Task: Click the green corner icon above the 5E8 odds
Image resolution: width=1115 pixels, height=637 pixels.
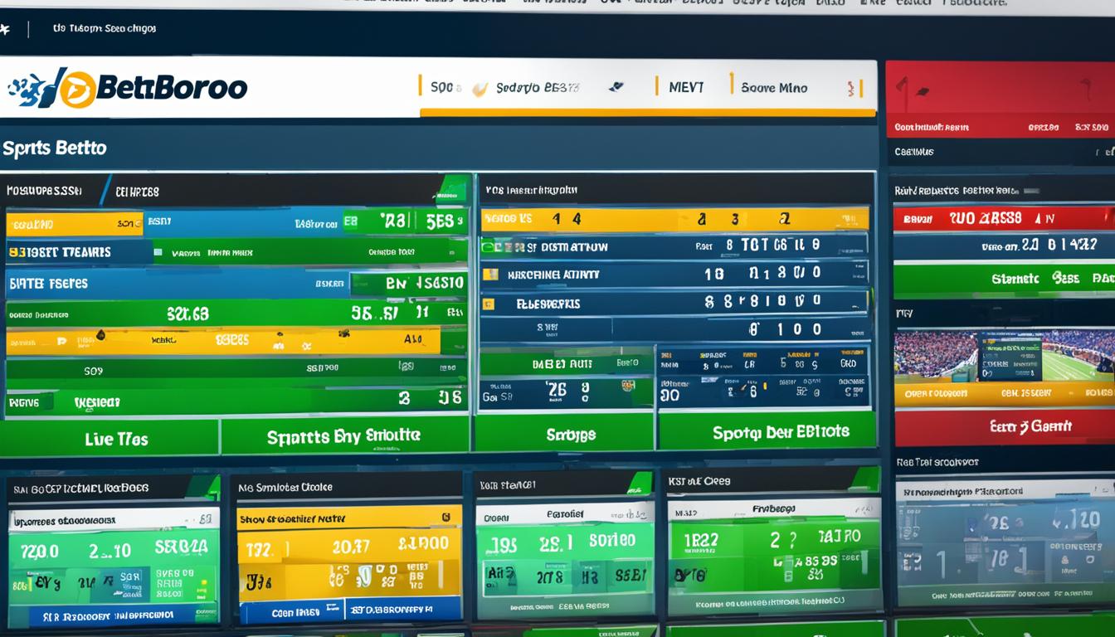Action: pos(452,189)
